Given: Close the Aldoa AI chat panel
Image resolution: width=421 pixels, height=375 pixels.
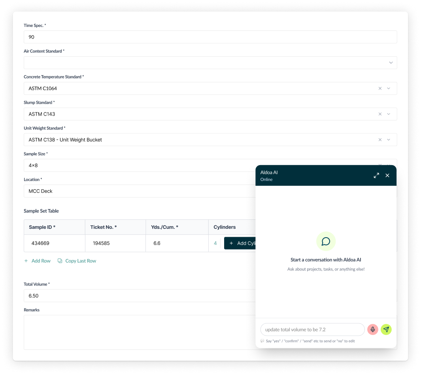Looking at the screenshot, I should click(x=387, y=175).
